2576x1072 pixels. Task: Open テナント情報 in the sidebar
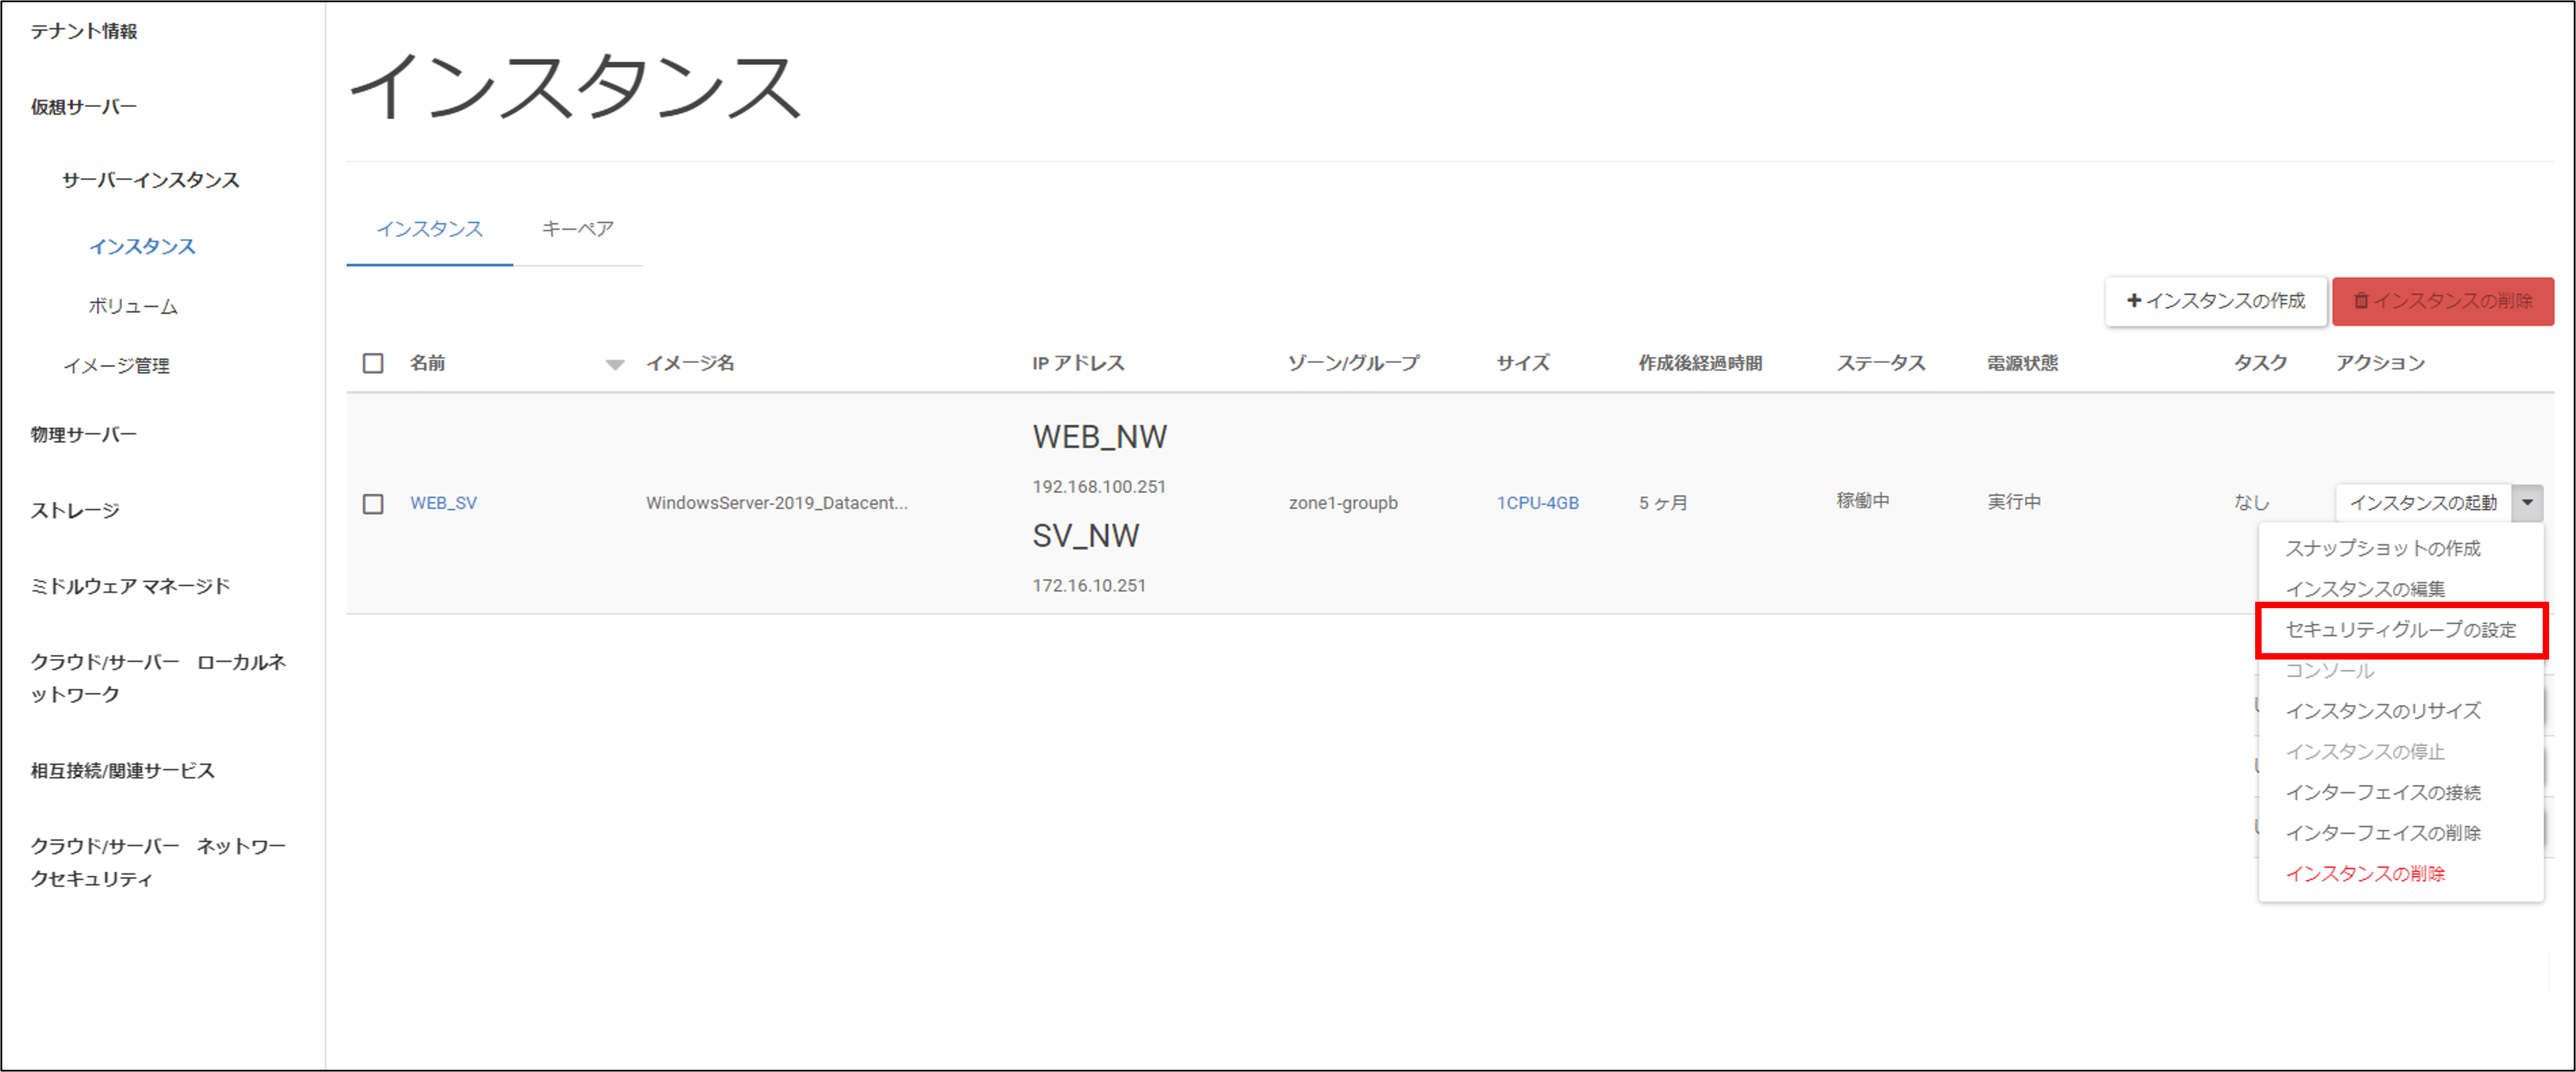click(84, 31)
